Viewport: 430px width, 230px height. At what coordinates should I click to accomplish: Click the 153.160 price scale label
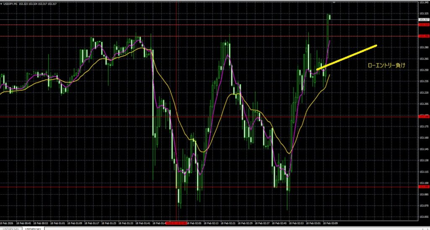[x=424, y=137]
